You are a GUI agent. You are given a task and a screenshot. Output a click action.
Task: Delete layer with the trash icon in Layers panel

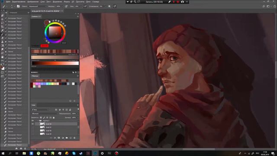[x=74, y=138]
